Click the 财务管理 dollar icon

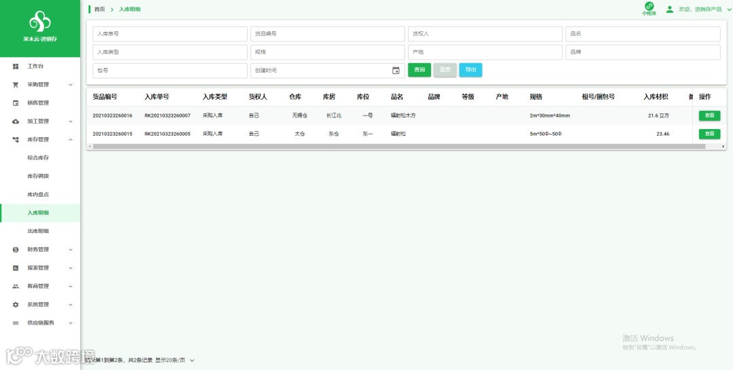(x=16, y=250)
